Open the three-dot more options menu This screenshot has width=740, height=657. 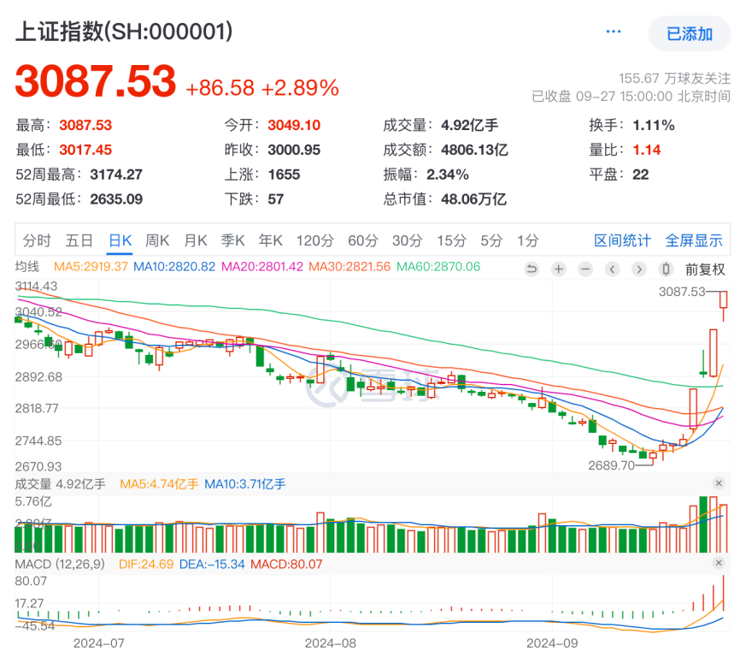613,32
